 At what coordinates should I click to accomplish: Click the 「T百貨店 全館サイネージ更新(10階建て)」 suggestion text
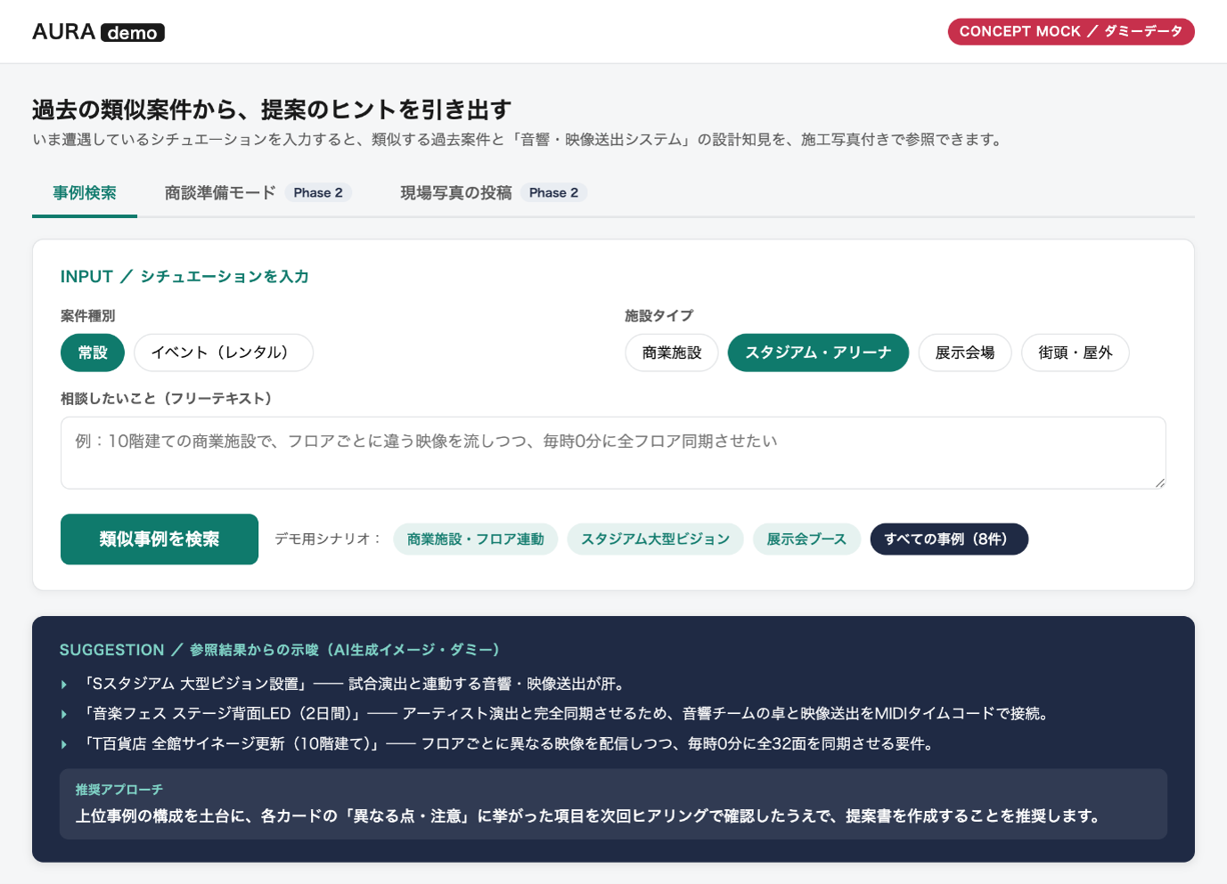click(232, 743)
